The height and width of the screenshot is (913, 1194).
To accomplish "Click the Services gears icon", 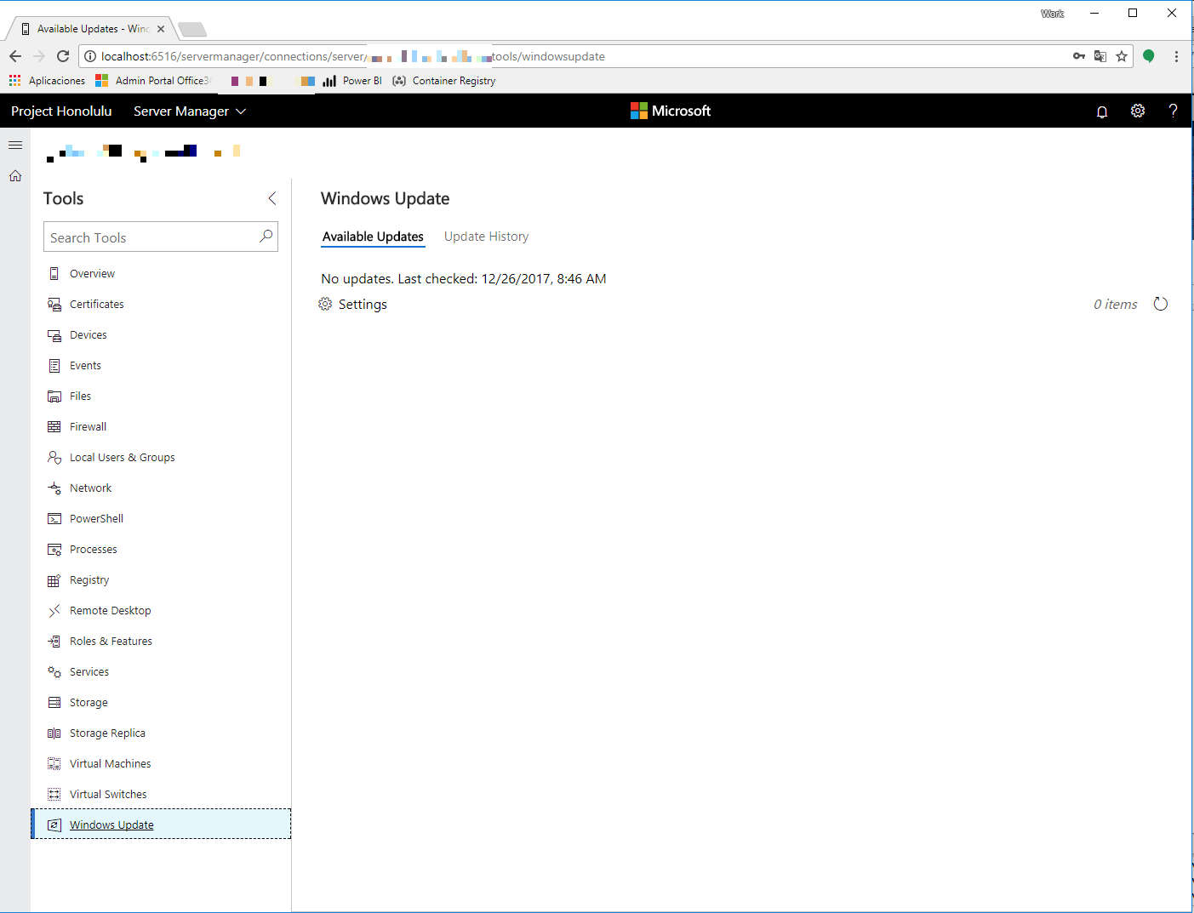I will (54, 671).
